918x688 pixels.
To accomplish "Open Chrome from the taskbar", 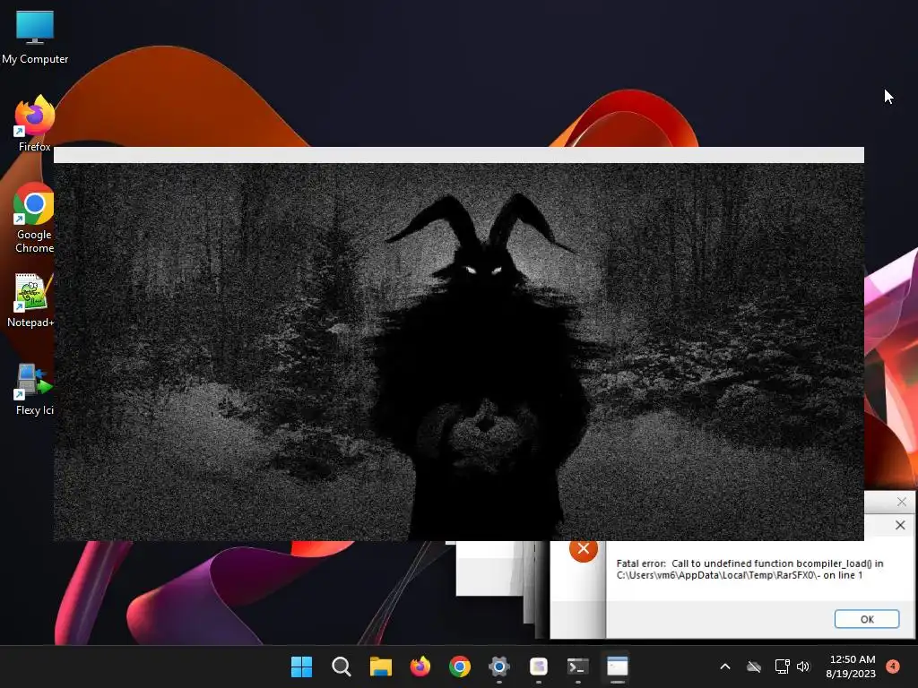I will tap(460, 666).
